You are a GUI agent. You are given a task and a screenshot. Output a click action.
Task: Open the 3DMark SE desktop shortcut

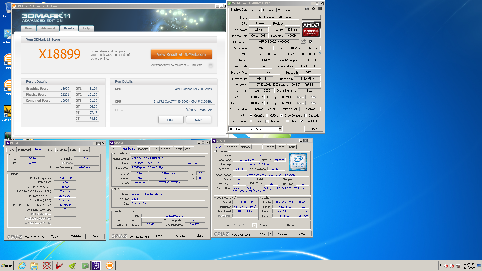tap(7, 114)
